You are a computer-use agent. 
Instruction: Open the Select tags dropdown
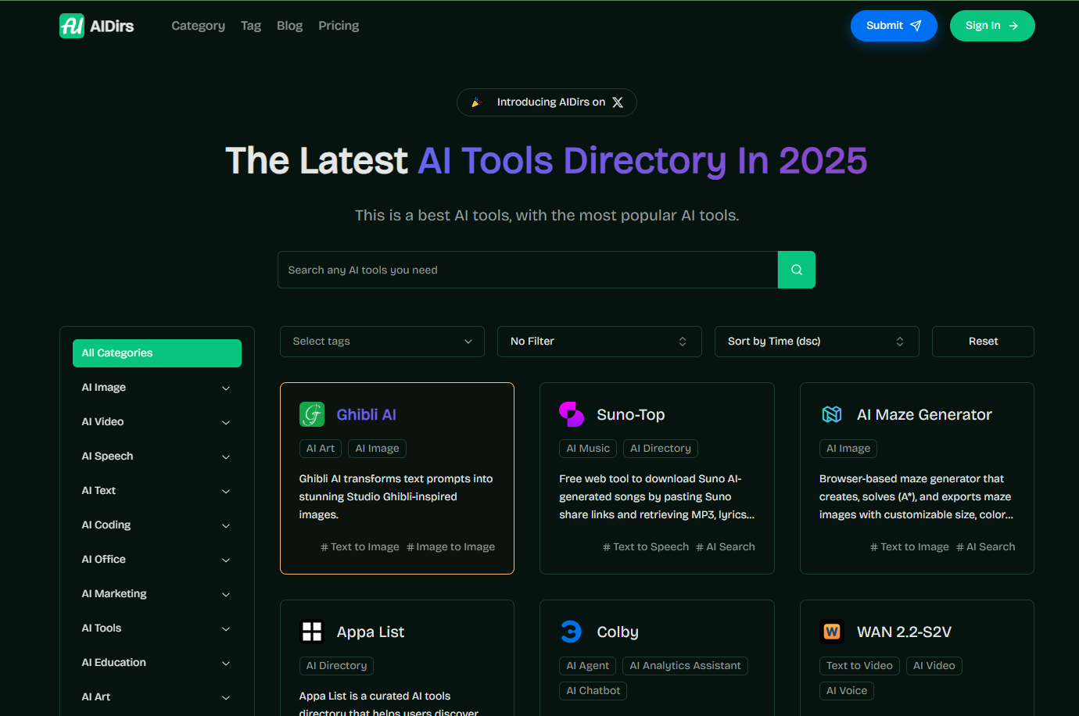(382, 342)
